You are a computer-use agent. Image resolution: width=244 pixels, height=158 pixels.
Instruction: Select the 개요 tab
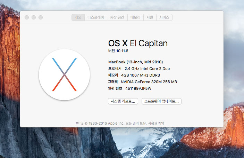point(78,17)
